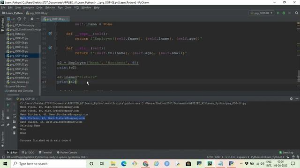Open the File menu

3,7
